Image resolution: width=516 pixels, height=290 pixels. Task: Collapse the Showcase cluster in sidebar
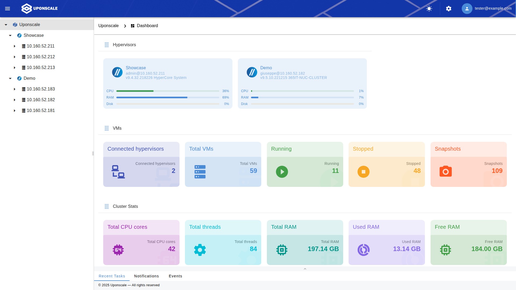tap(10, 35)
